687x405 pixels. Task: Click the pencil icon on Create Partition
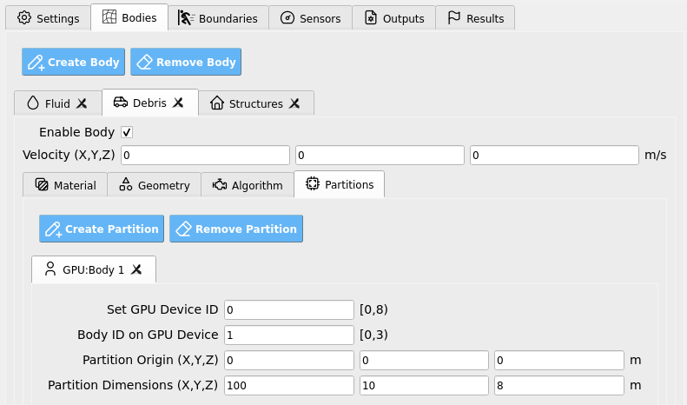coord(54,229)
